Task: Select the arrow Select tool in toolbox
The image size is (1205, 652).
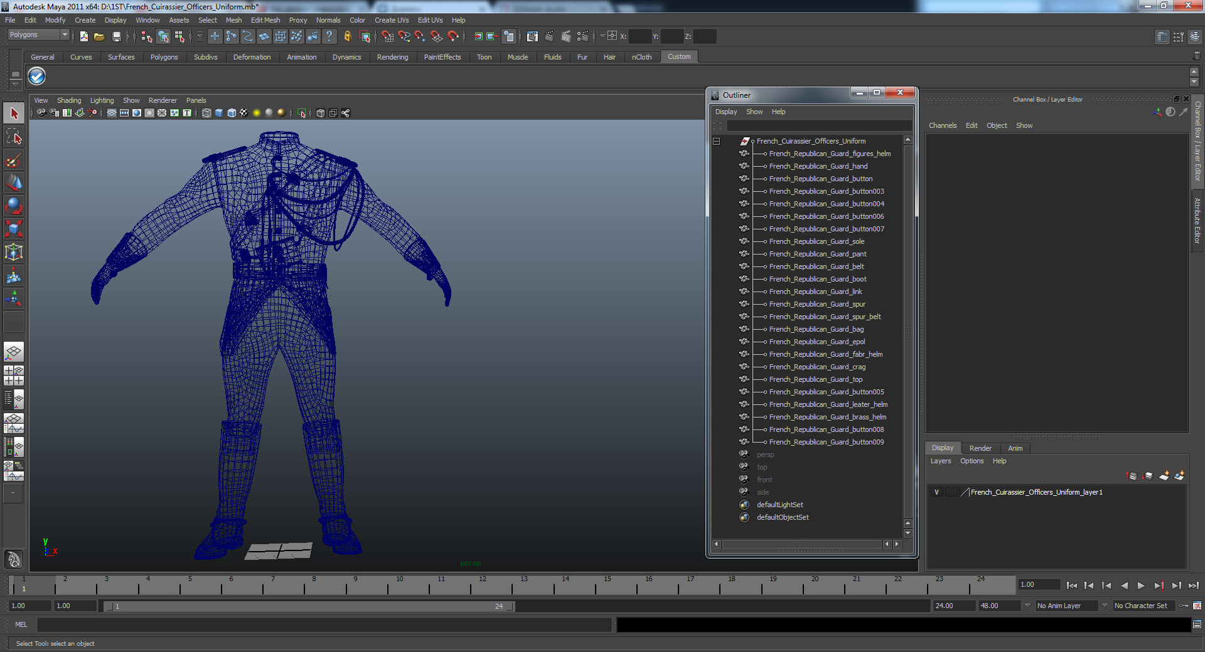Action: click(14, 113)
